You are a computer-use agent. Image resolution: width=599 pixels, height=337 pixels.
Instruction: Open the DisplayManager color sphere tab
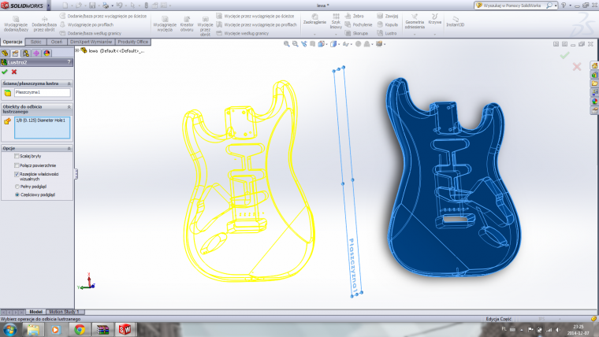coord(47,53)
